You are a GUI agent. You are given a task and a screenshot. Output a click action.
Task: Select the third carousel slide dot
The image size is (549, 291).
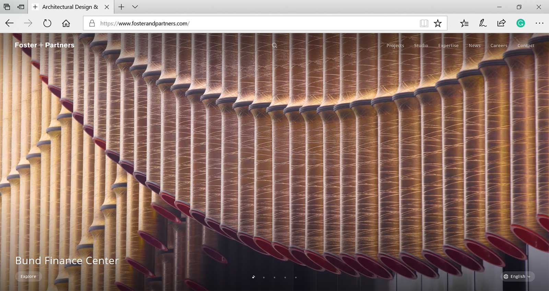pos(274,277)
